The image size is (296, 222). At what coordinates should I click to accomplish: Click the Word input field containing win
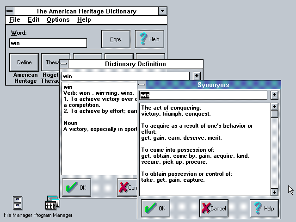48,43
